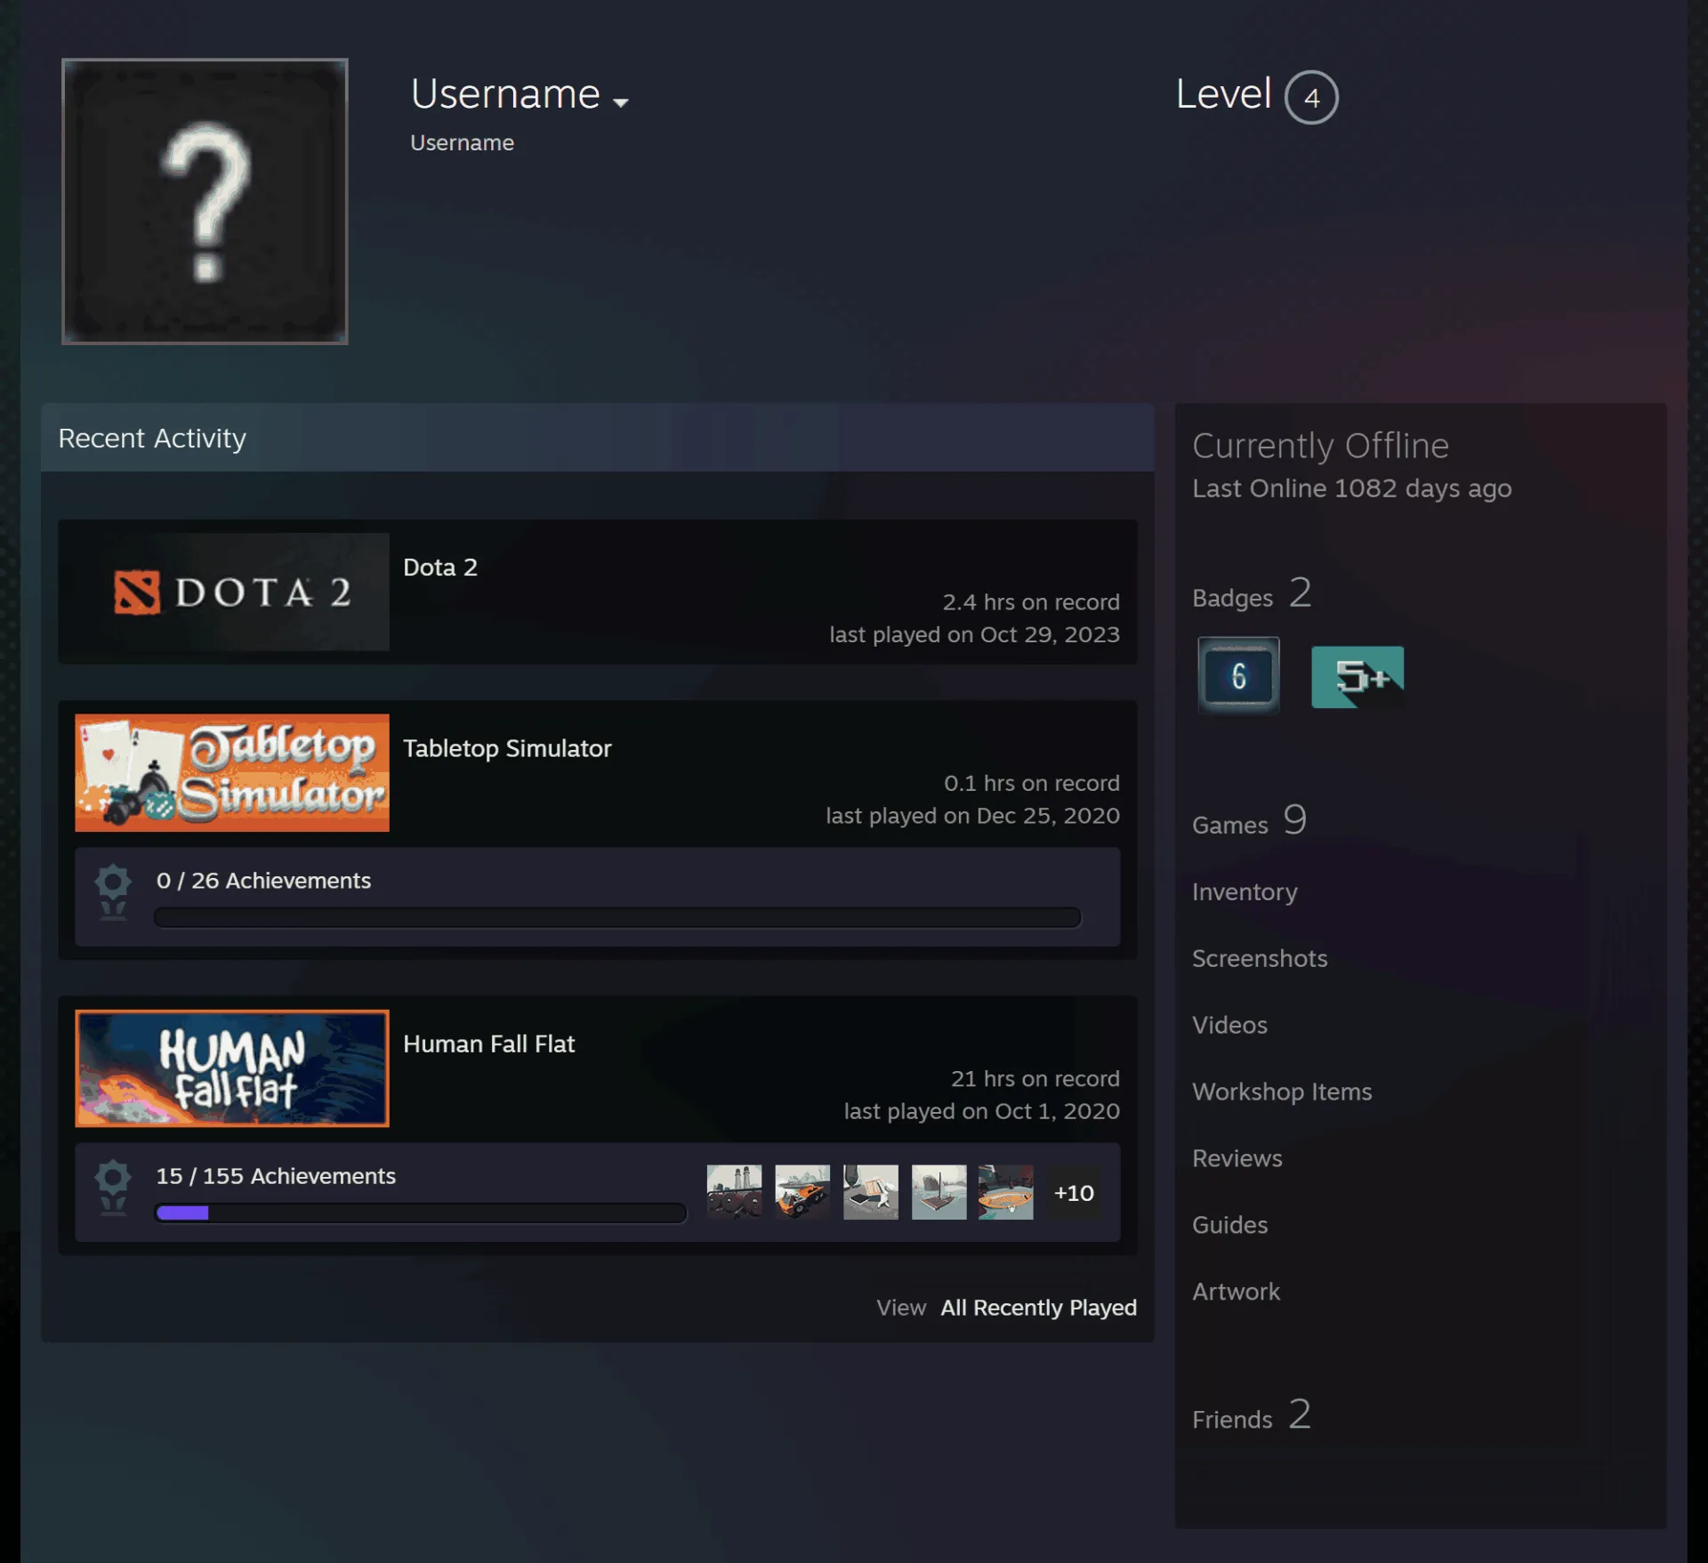Open the Inventory page
The height and width of the screenshot is (1563, 1708).
pyautogui.click(x=1245, y=891)
